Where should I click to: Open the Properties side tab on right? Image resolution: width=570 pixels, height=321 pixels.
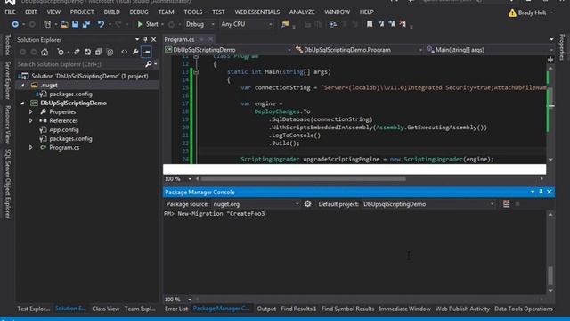point(562,47)
